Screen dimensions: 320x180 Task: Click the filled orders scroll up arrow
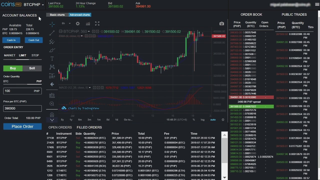(224, 135)
